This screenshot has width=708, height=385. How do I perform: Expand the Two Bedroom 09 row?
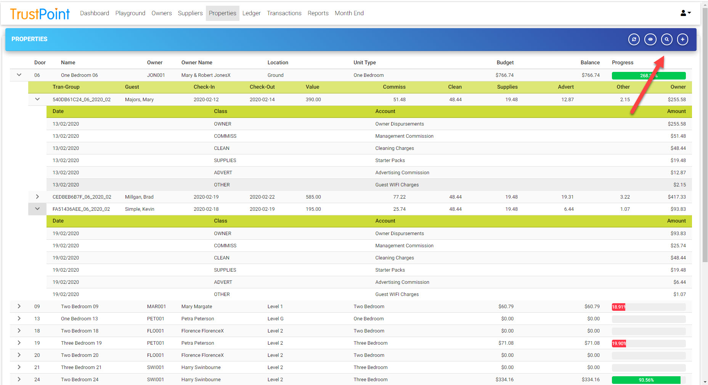(x=19, y=306)
